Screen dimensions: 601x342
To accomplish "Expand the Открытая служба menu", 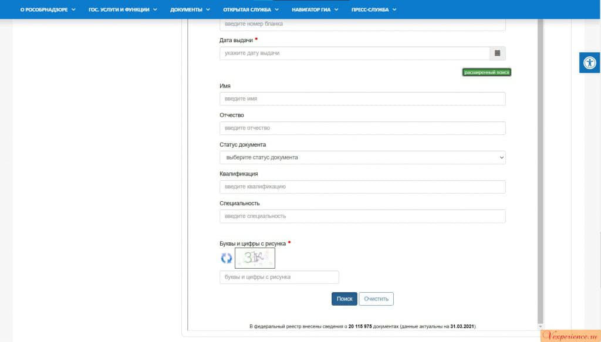I will point(251,9).
